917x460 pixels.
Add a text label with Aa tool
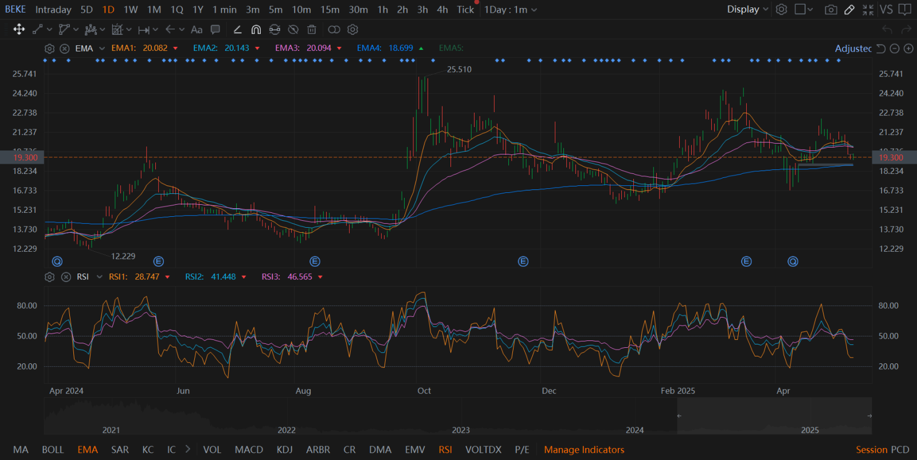[x=197, y=29]
